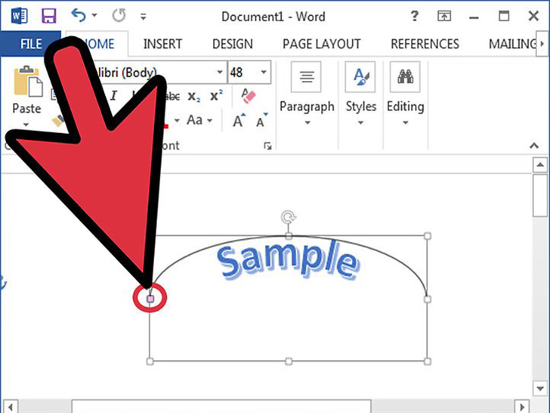Open the FILE backstage menu
The image size is (550, 413).
[x=30, y=44]
